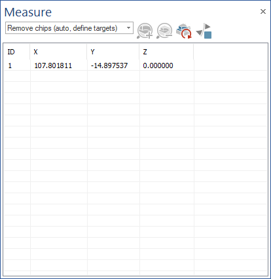
Task: Click the Y column header
Action: click(113, 52)
